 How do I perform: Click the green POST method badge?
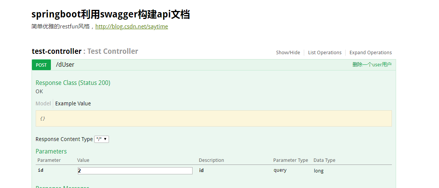point(41,65)
